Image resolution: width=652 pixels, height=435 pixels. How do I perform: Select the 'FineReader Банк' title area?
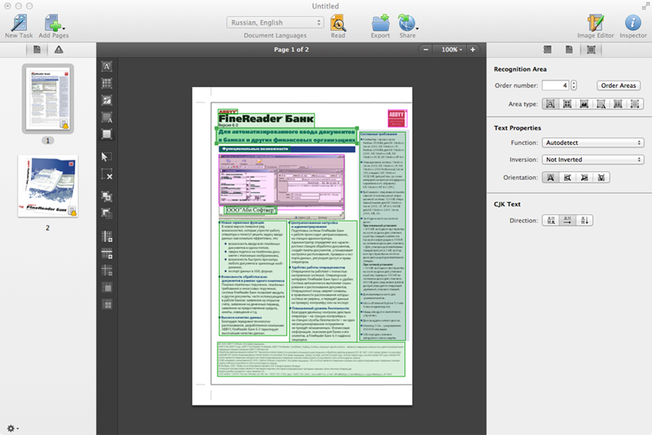pos(267,119)
